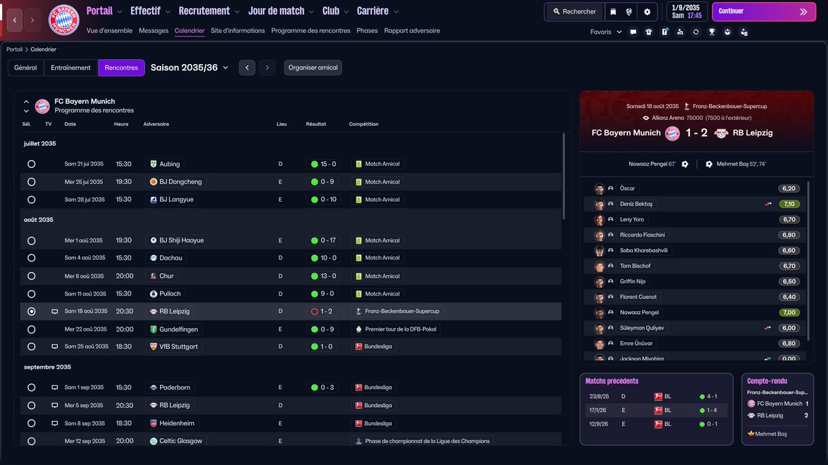
Task: Open the bookmark icon next to search
Action: coord(613,12)
